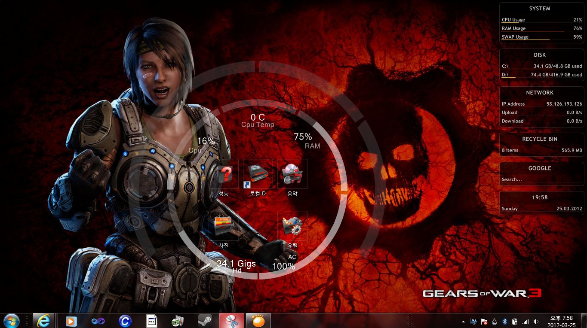This screenshot has height=328, width=587.
Task: Open the 성능 desktop shortcut
Action: pyautogui.click(x=224, y=178)
